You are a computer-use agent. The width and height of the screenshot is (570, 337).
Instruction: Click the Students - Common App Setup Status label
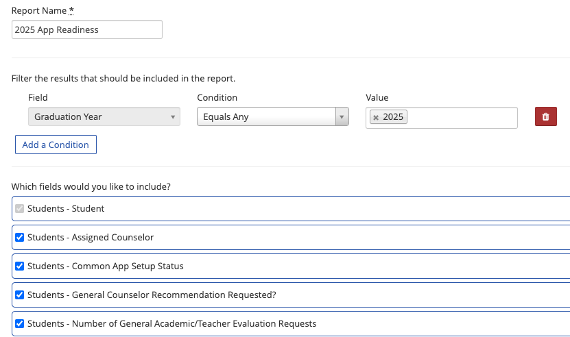(x=106, y=266)
